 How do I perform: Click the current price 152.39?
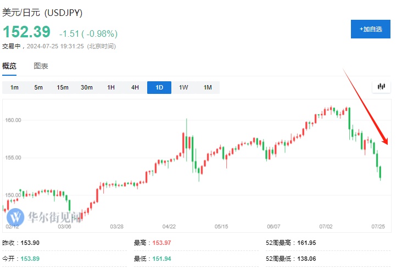pyautogui.click(x=26, y=32)
